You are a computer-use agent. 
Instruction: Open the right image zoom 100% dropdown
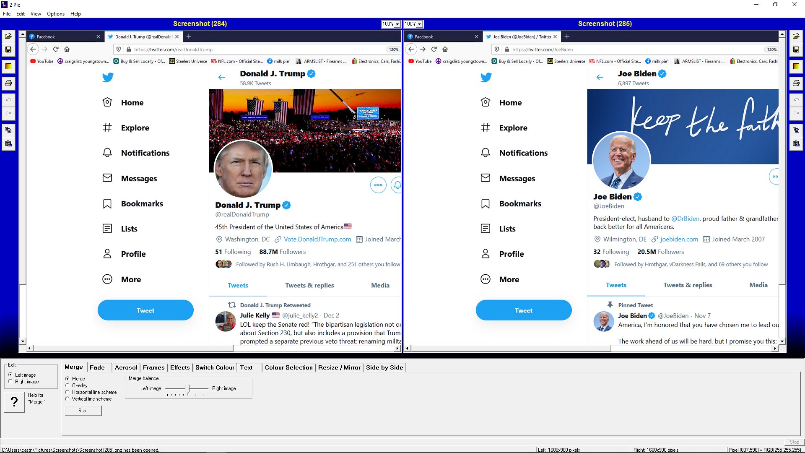coord(419,24)
